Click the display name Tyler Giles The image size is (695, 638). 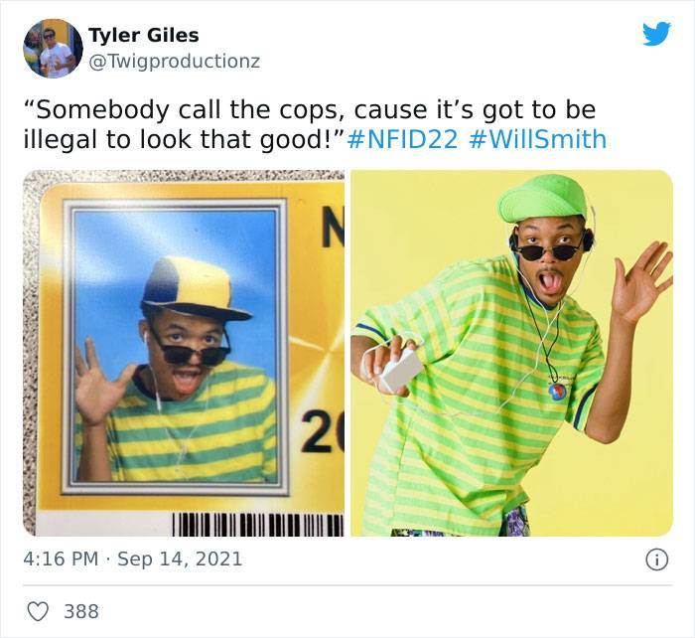click(144, 35)
